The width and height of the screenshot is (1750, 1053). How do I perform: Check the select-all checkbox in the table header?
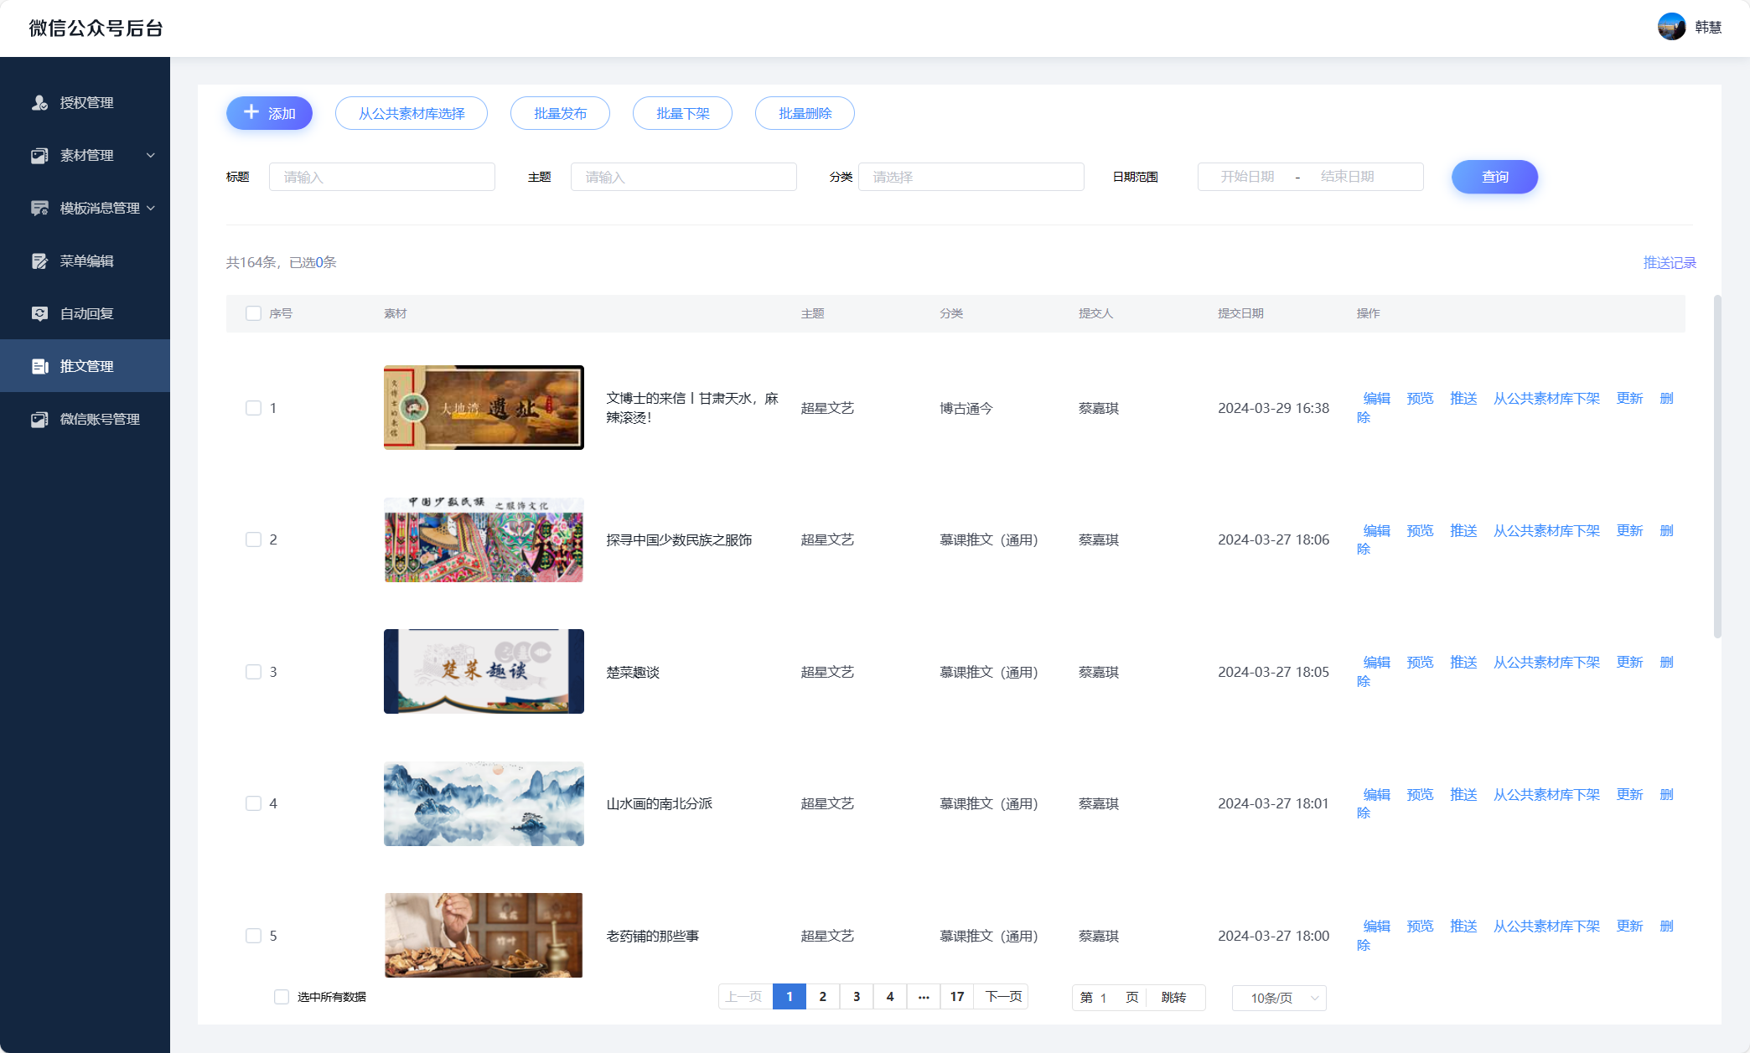point(253,313)
